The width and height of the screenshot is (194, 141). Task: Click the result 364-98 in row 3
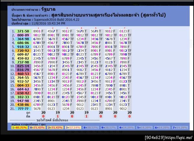coord(23,39)
